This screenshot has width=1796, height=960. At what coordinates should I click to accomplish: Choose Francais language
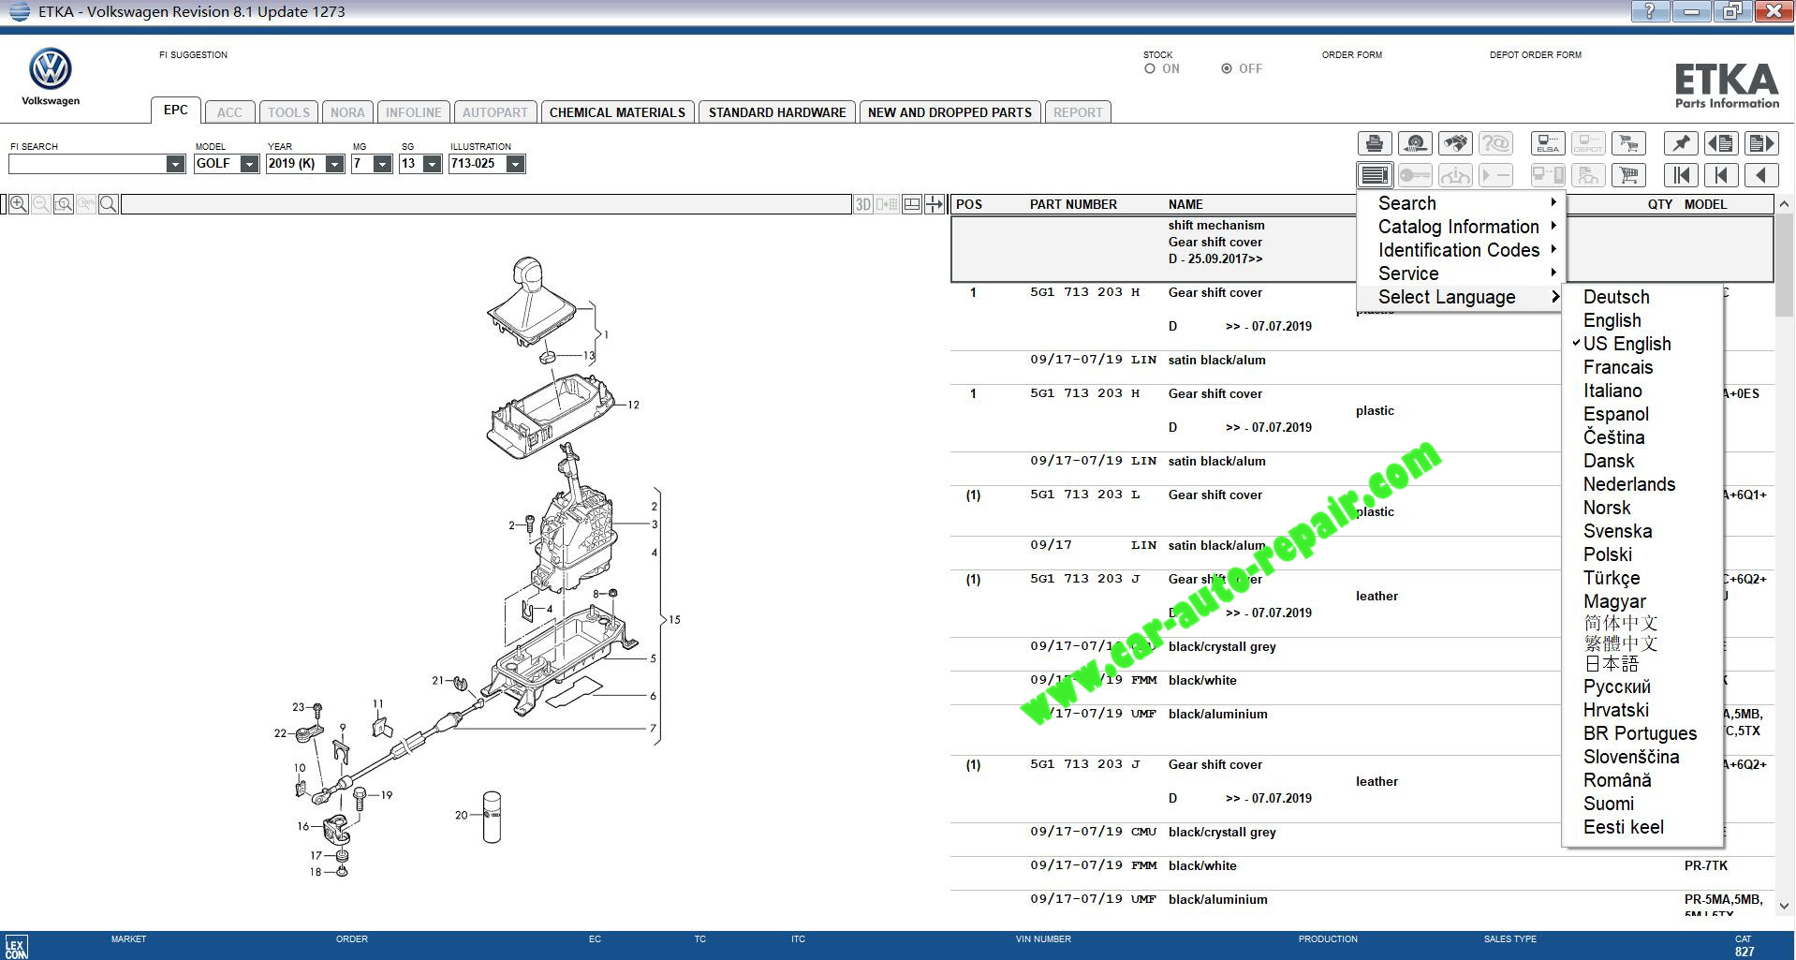[x=1618, y=367]
